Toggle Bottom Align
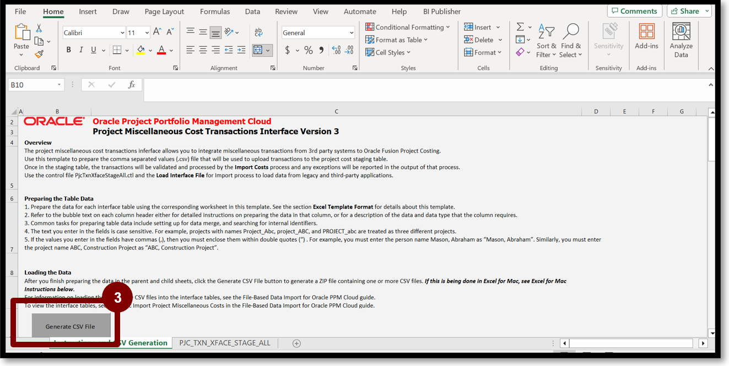This screenshot has height=366, width=729. coord(215,32)
